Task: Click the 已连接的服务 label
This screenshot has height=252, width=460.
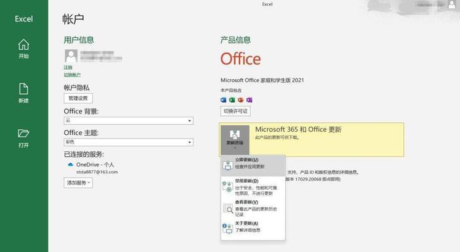Action: click(84, 154)
